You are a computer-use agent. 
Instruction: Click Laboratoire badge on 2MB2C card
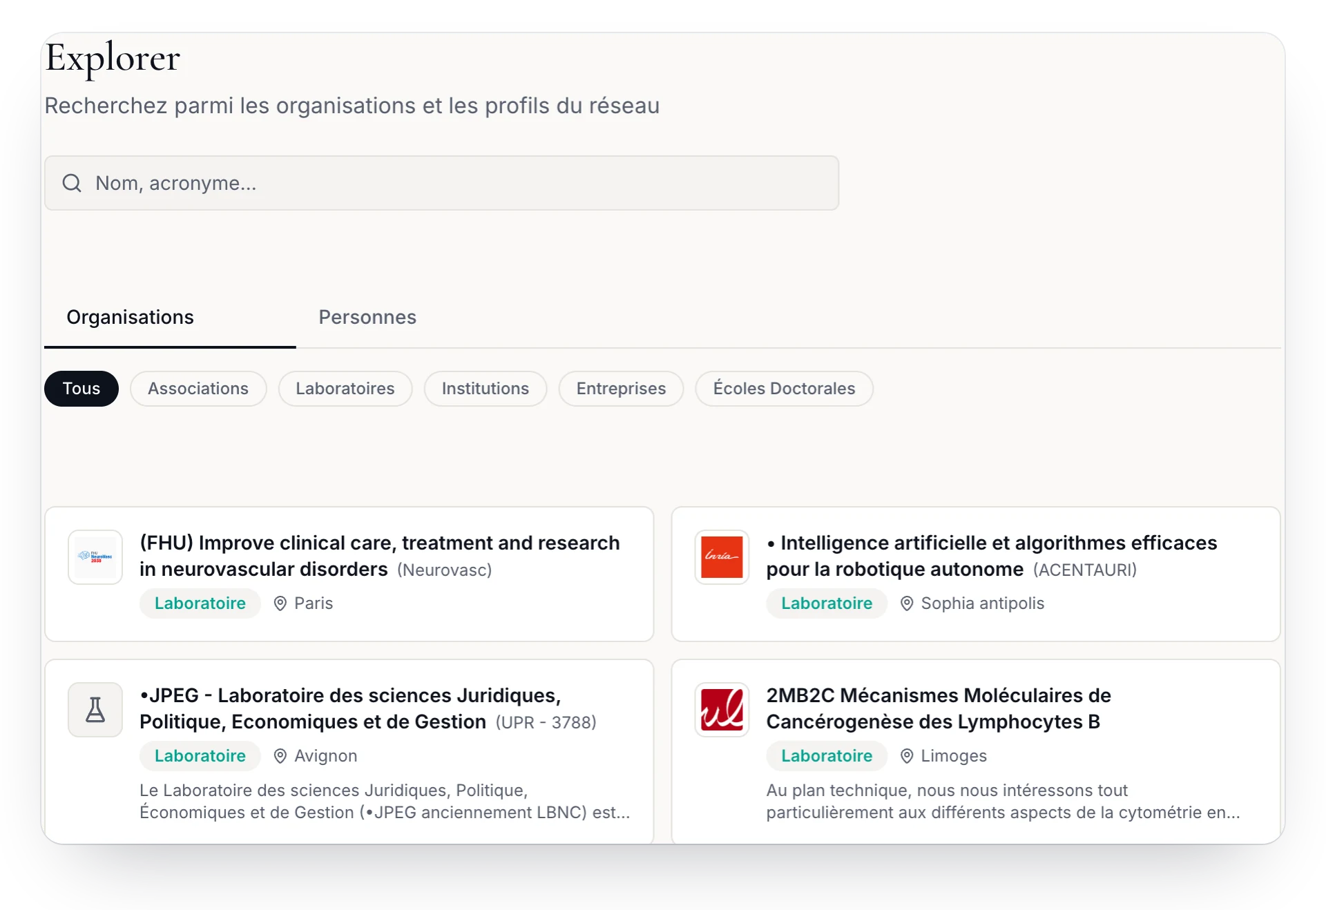(x=827, y=756)
